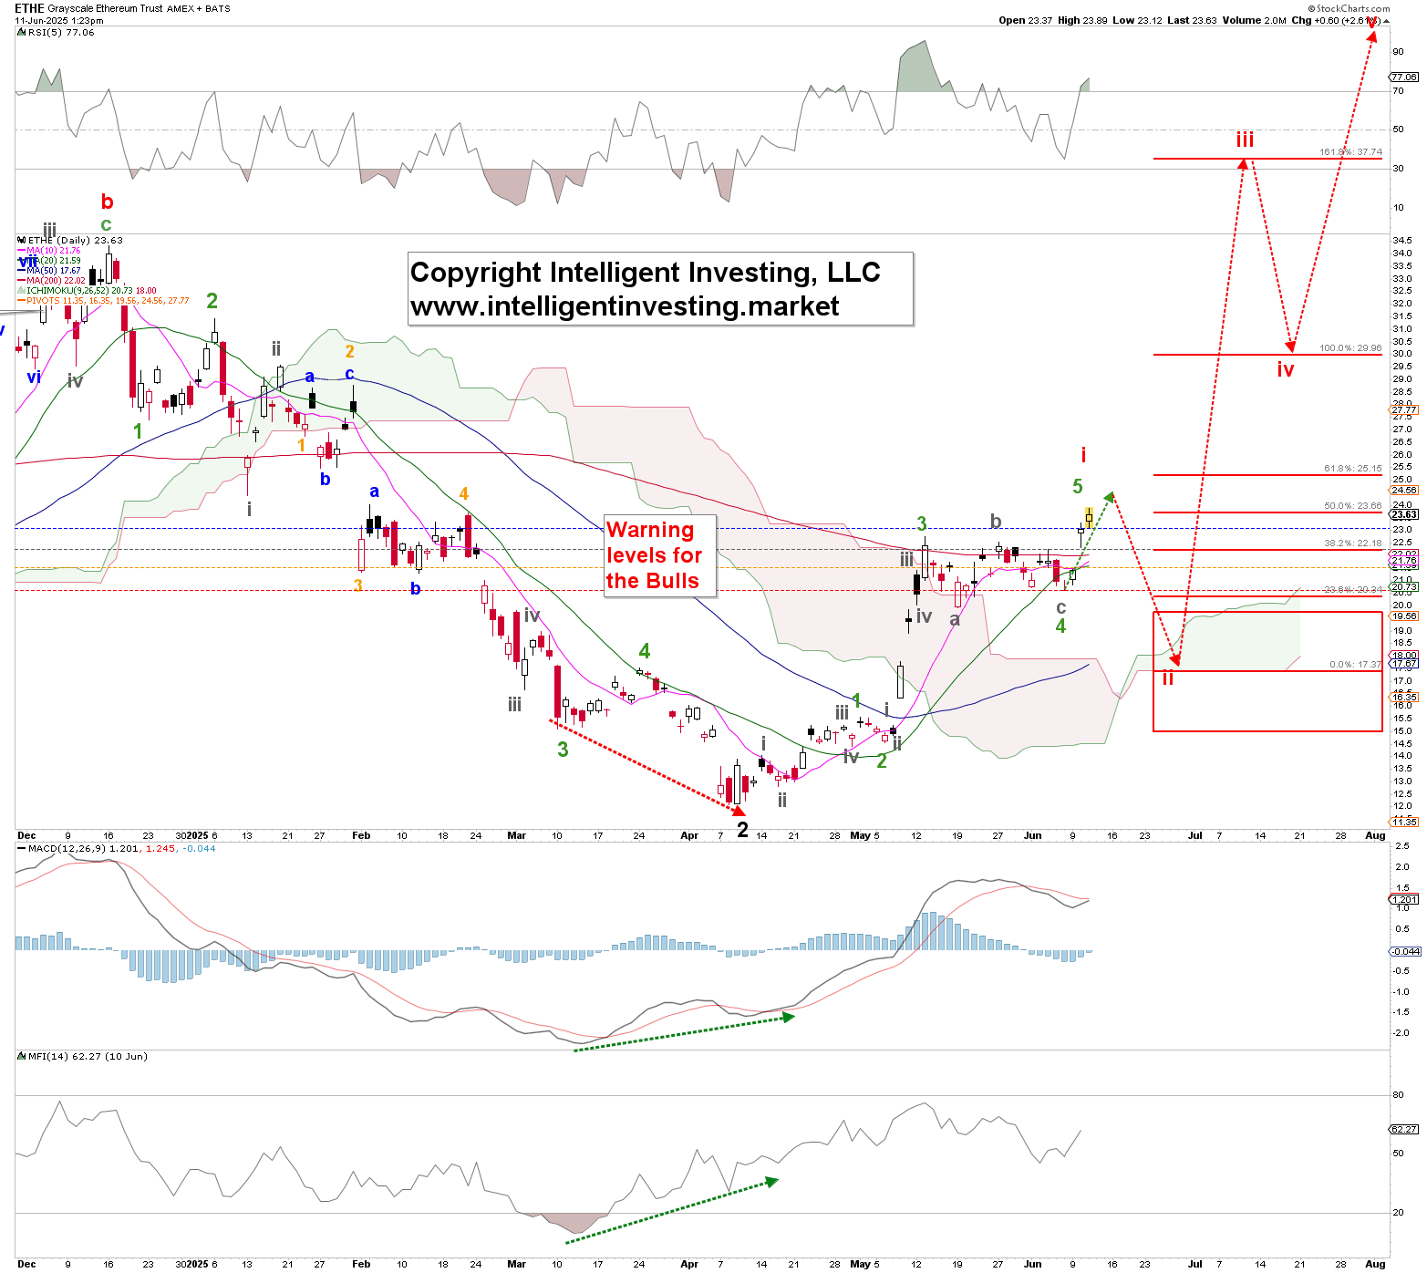1427x1273 pixels.
Task: Click the green wave '5' label near June high
Action: tap(1078, 487)
